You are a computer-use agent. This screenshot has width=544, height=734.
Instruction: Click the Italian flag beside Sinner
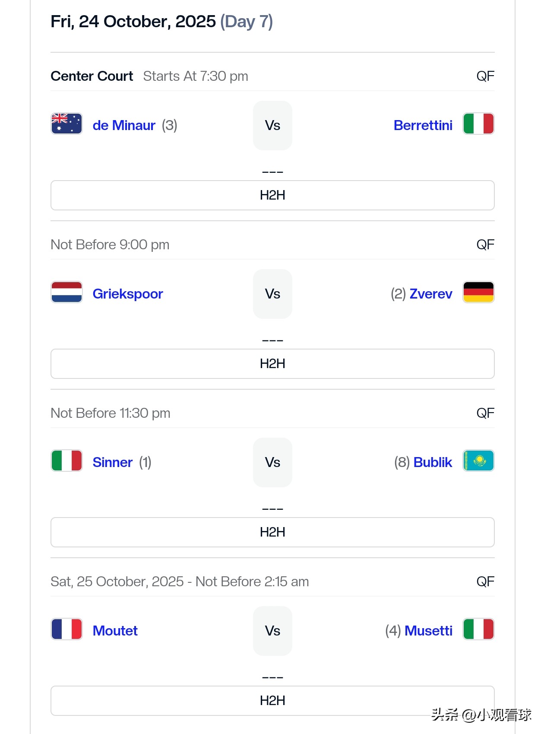click(66, 461)
